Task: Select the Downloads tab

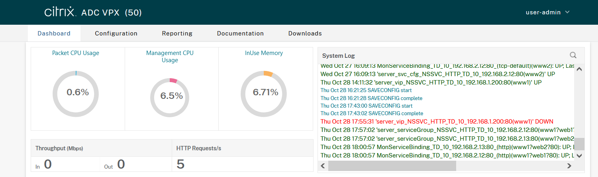Action: (305, 33)
